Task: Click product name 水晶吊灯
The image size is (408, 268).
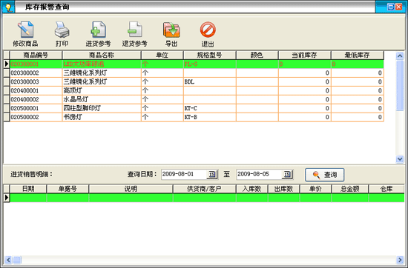Action: pos(76,99)
